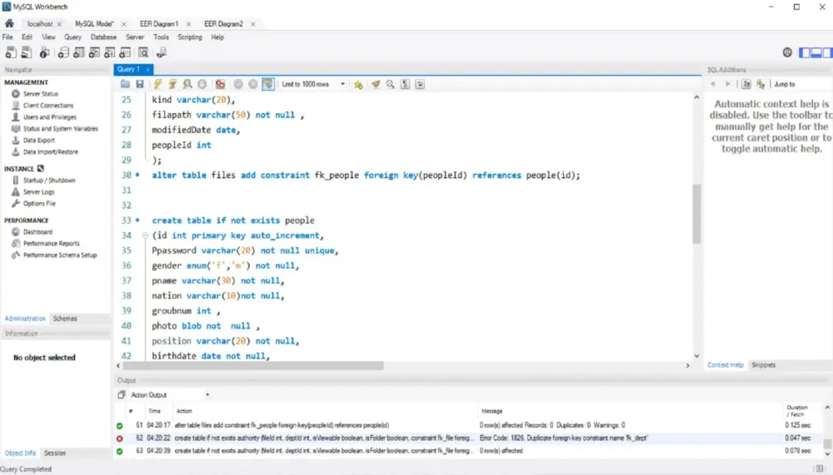Screen dimensions: 833x475
Task: Toggle stop-on-error execution mode
Action: (x=220, y=84)
